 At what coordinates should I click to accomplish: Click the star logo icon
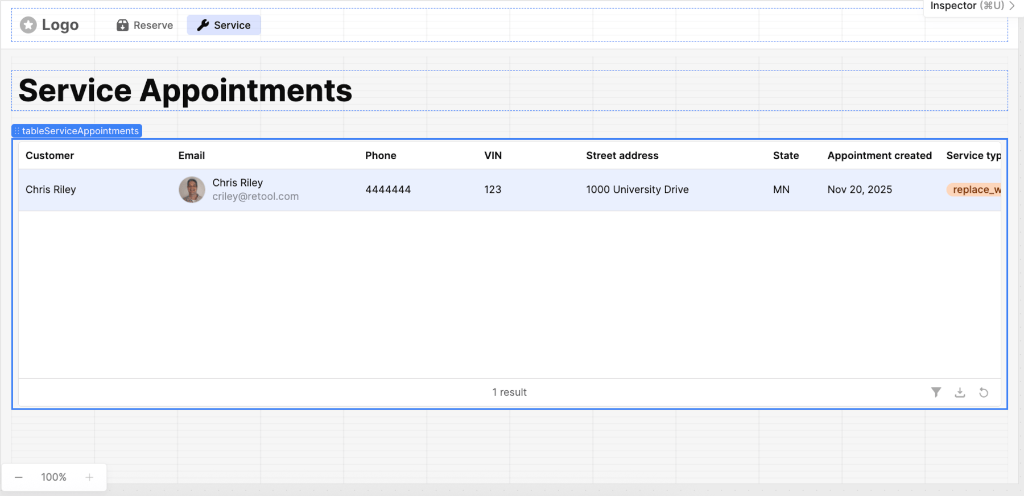tap(28, 25)
